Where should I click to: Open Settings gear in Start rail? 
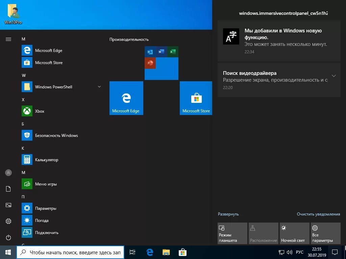[8, 221]
